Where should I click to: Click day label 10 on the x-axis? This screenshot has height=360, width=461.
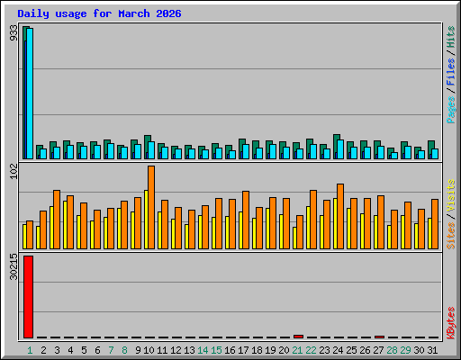(x=149, y=350)
